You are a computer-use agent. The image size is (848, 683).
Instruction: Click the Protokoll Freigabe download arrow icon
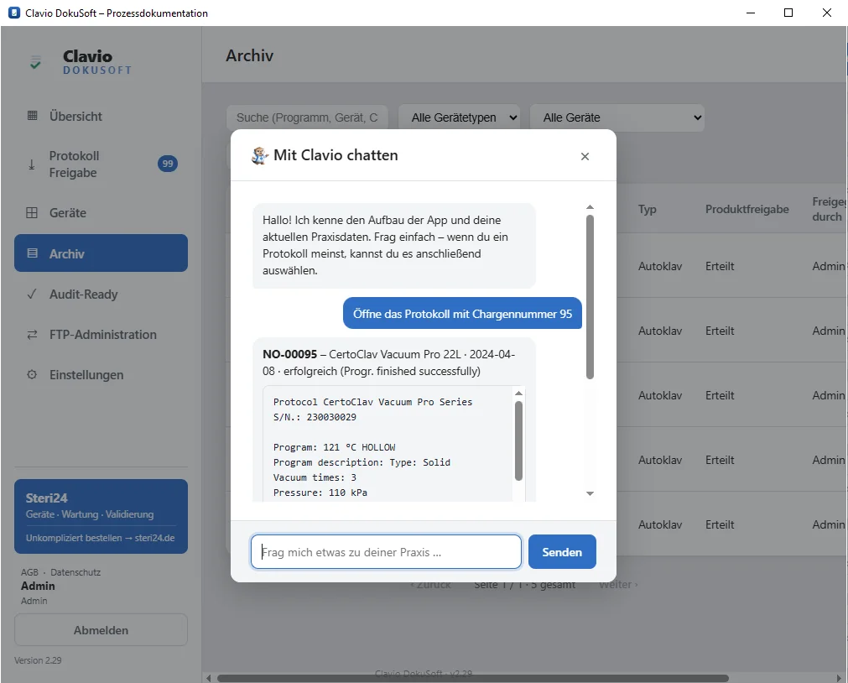coord(31,164)
